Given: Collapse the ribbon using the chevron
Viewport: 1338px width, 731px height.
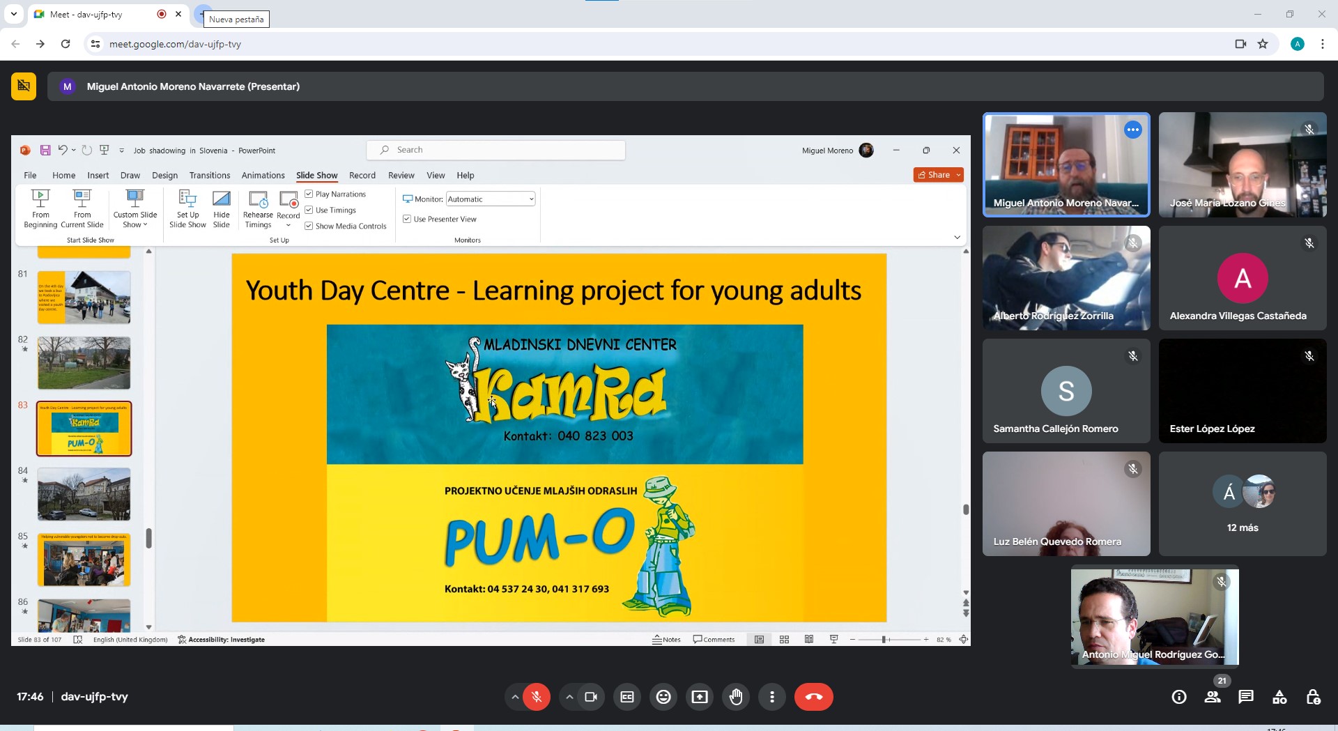Looking at the screenshot, I should click(x=957, y=238).
